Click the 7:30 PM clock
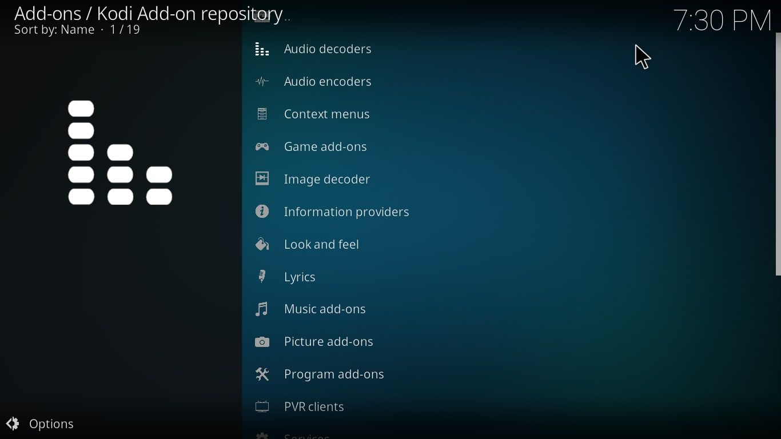Screen dimensions: 781x439 723,20
